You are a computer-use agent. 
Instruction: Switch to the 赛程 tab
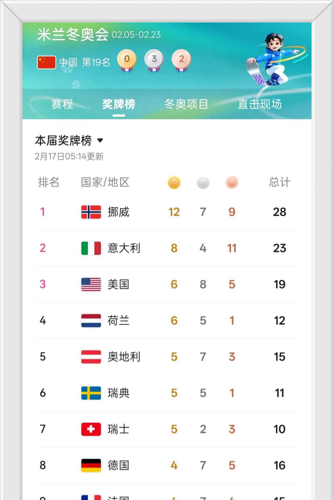62,104
